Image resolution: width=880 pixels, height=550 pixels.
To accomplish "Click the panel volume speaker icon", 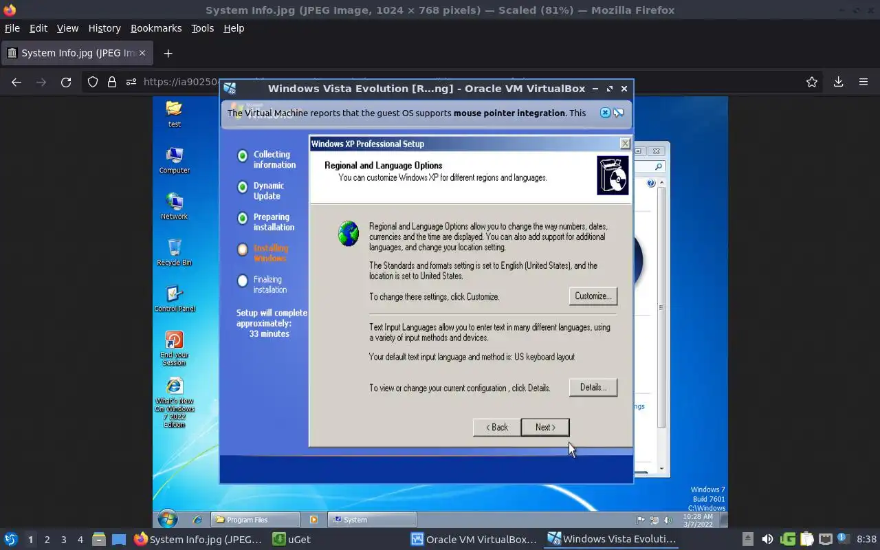I will [767, 540].
